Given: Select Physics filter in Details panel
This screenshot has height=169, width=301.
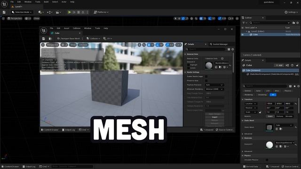Looking at the screenshot, I should [x=288, y=91].
